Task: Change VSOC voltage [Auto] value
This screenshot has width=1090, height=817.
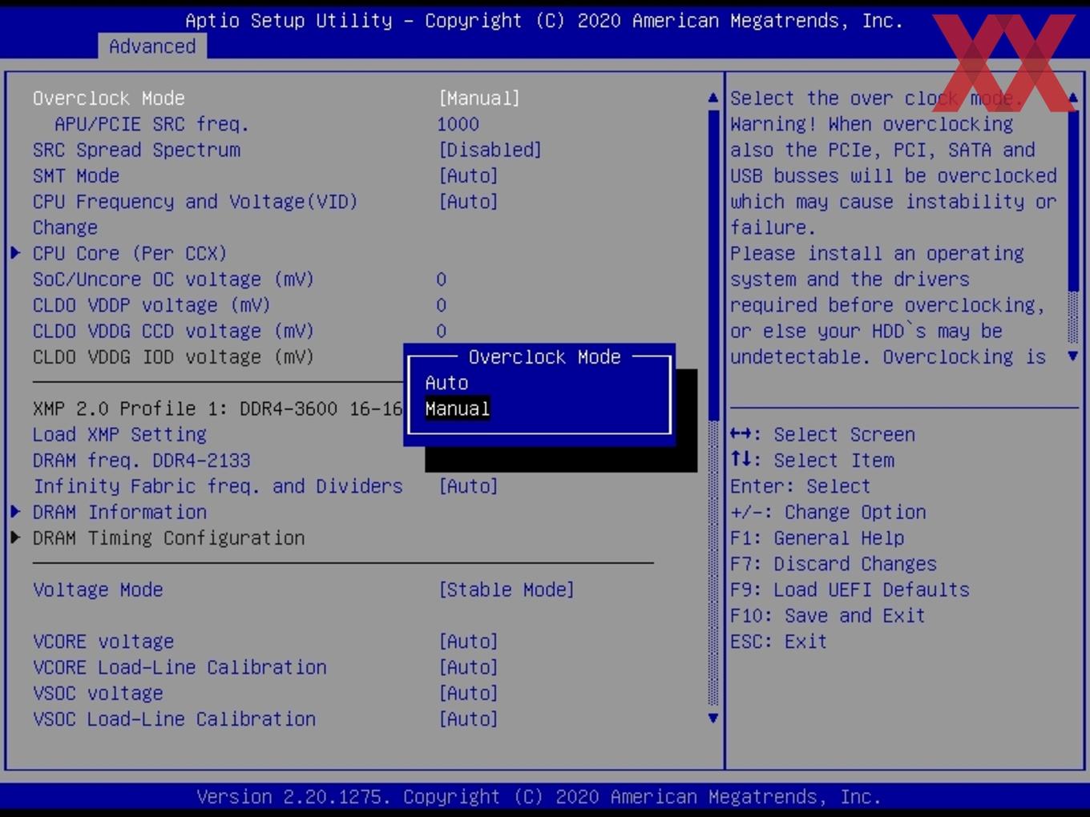Action: click(x=468, y=693)
